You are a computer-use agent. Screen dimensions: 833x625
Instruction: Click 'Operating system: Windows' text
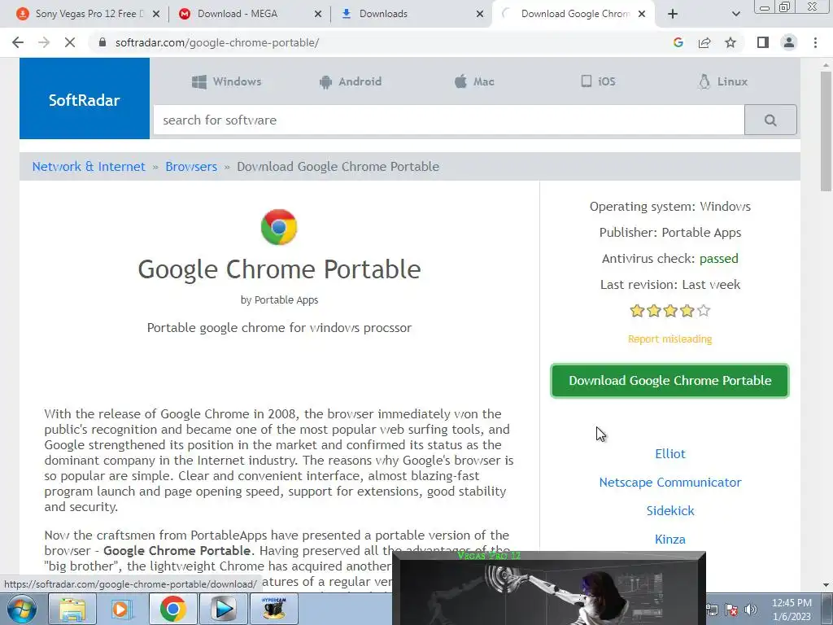pos(670,206)
